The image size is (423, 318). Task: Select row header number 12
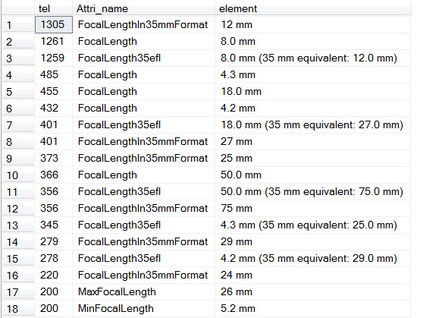point(18,209)
